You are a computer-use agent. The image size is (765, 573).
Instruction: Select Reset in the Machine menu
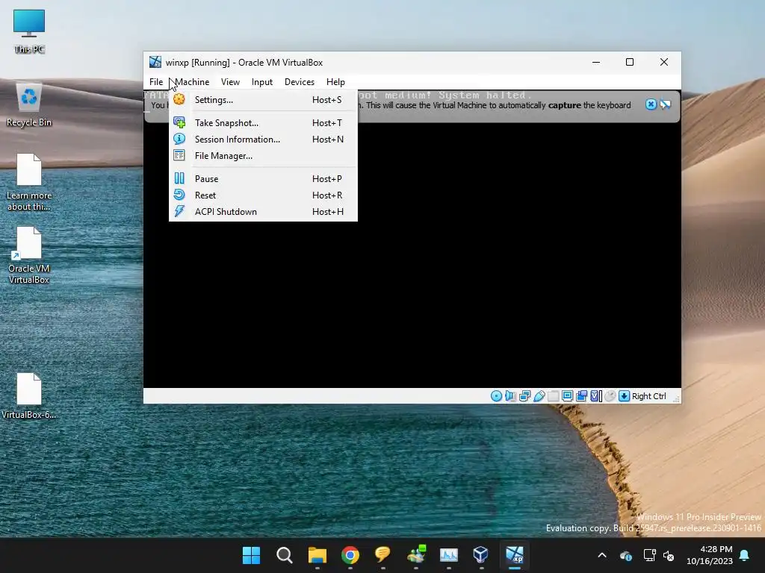coord(263,195)
